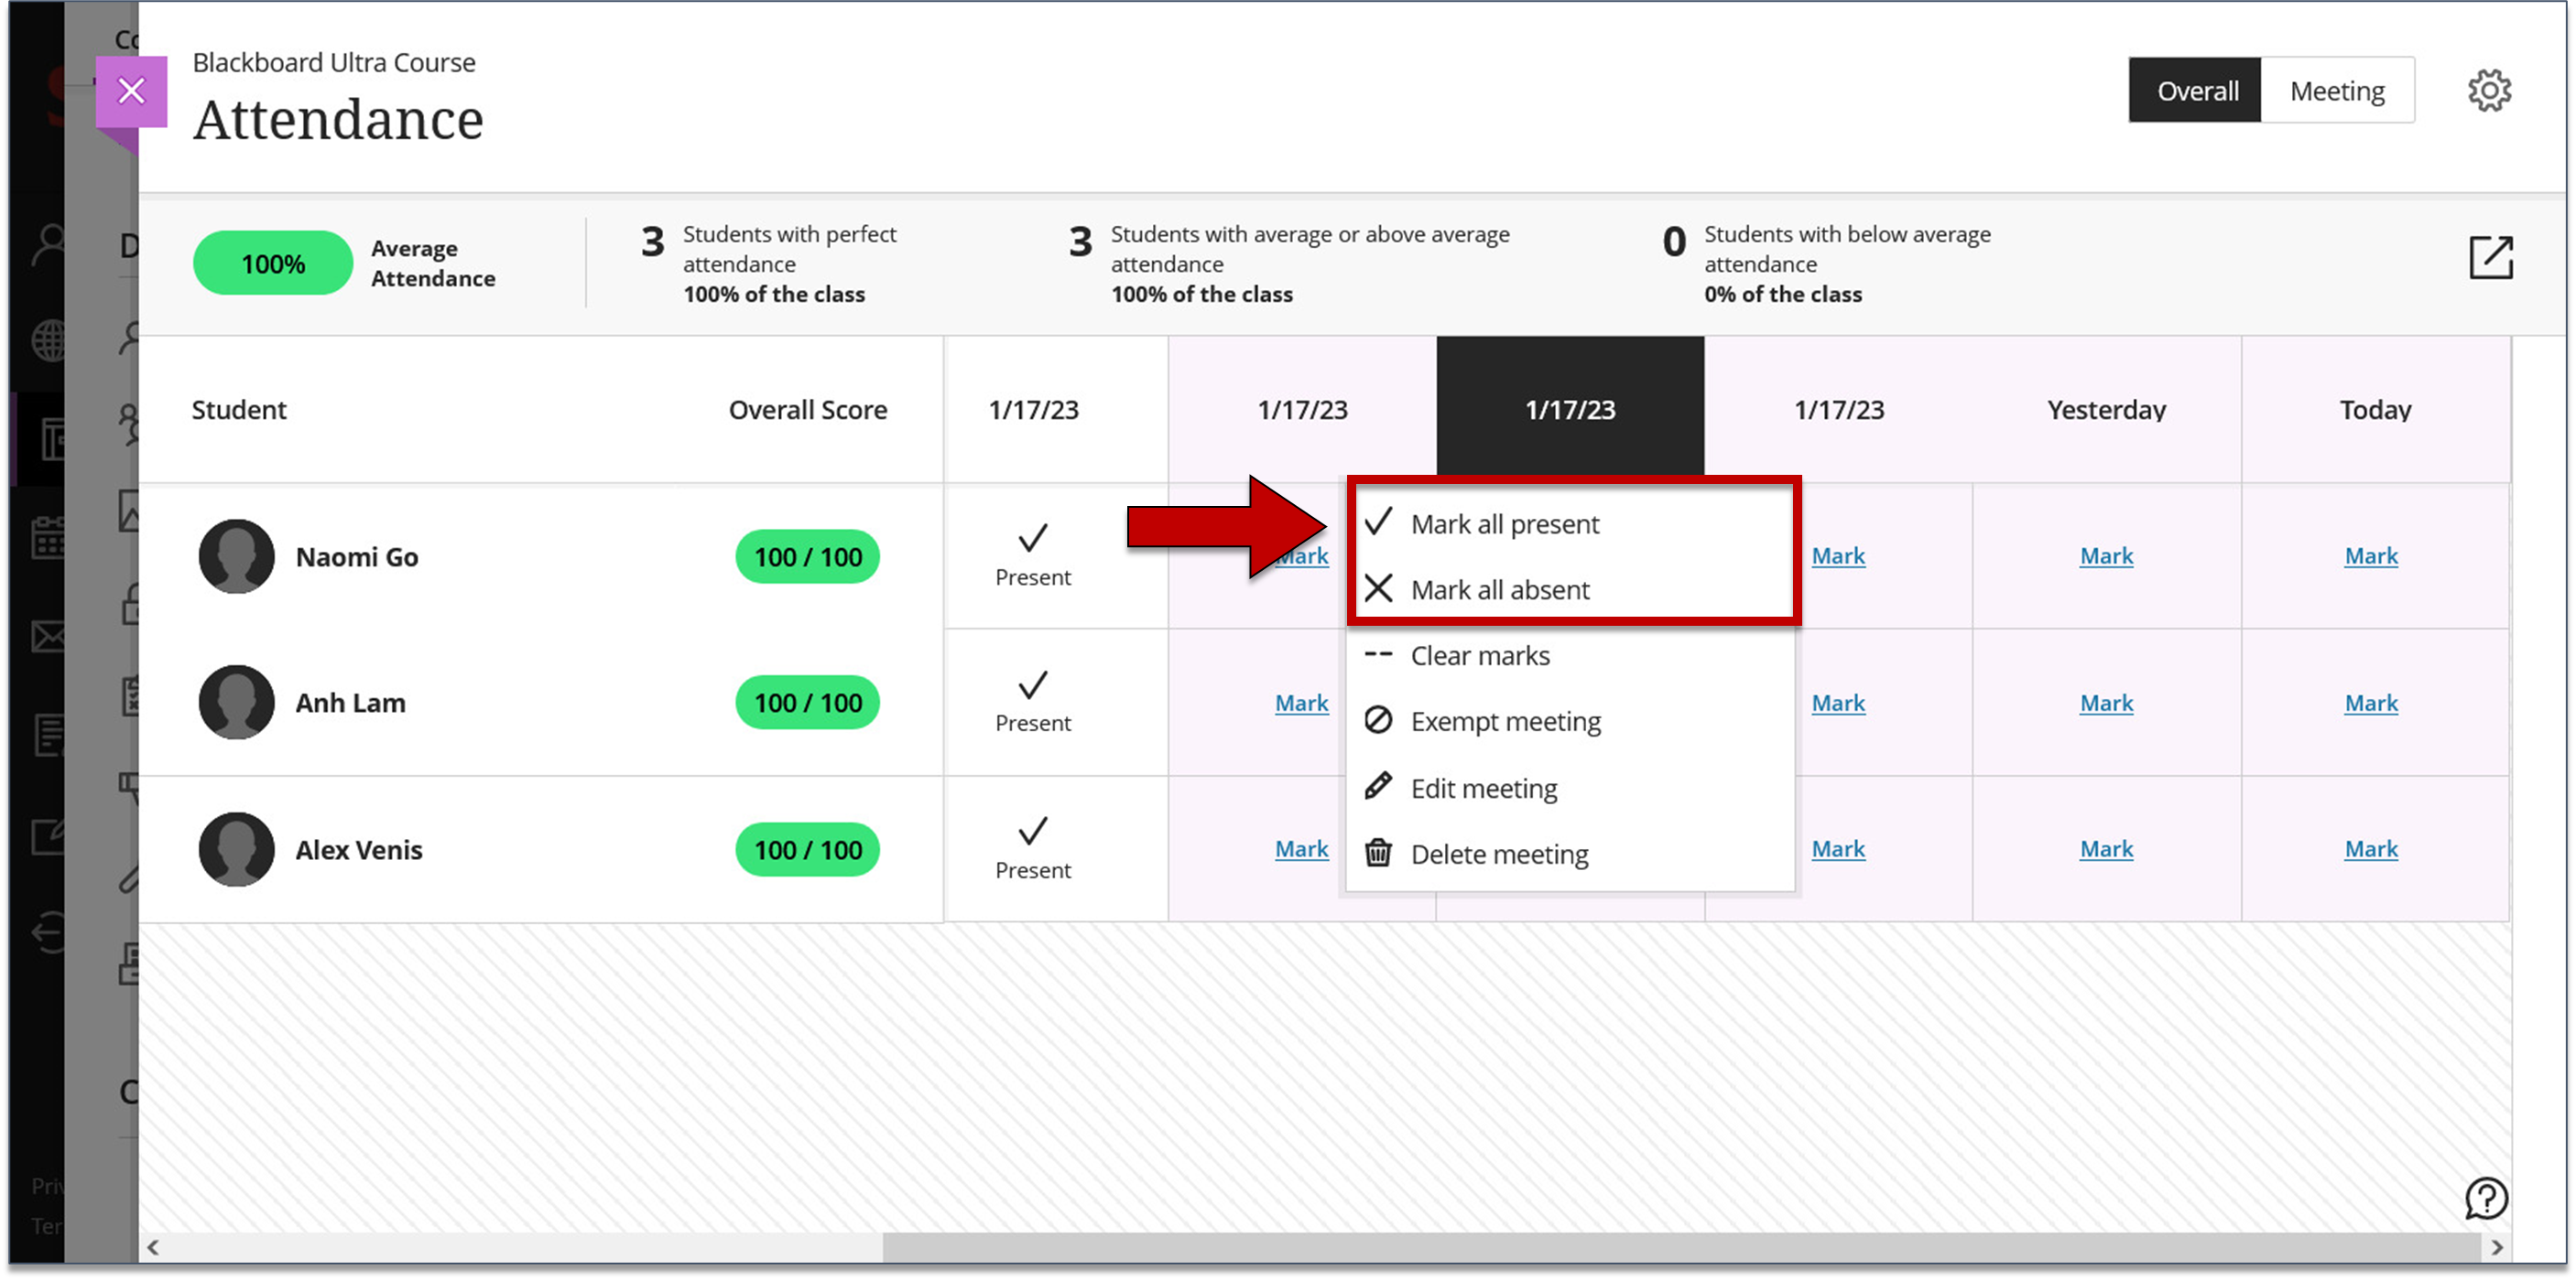Click Mark for Anh Lam in second 1/17/23 column
This screenshot has height=1280, width=2576.
[1301, 703]
